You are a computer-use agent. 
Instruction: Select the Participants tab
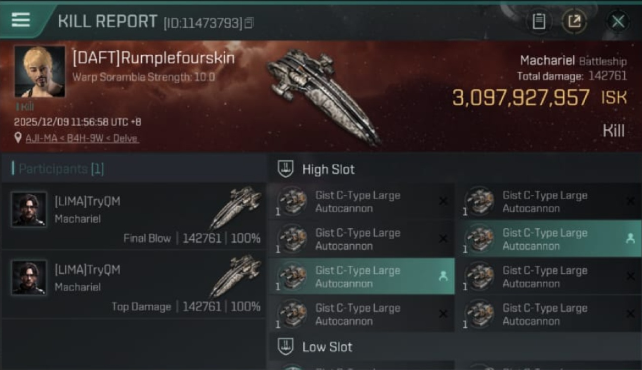pyautogui.click(x=58, y=169)
